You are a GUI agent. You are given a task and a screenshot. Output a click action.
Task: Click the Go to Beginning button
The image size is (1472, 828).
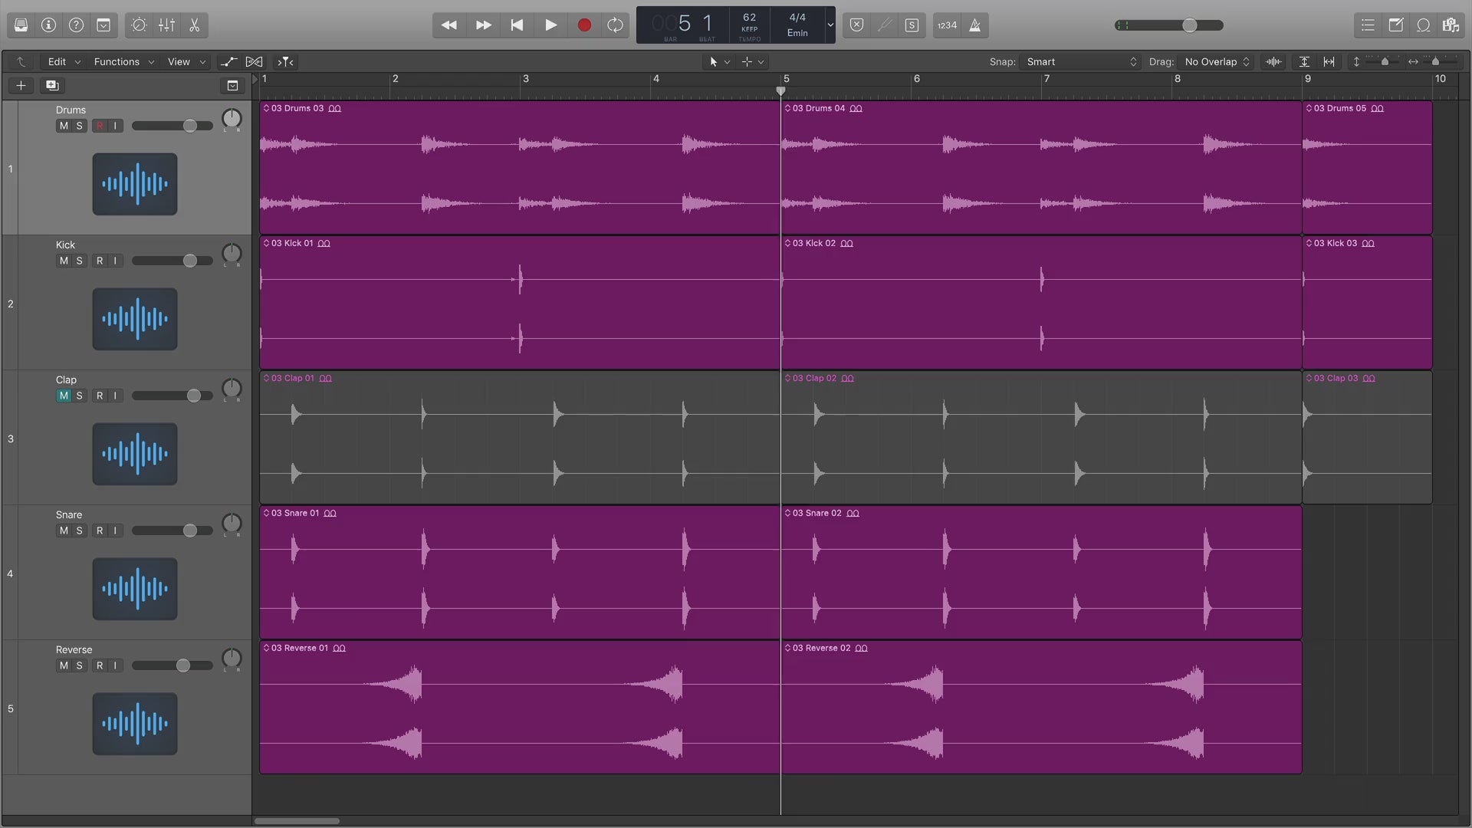click(517, 25)
